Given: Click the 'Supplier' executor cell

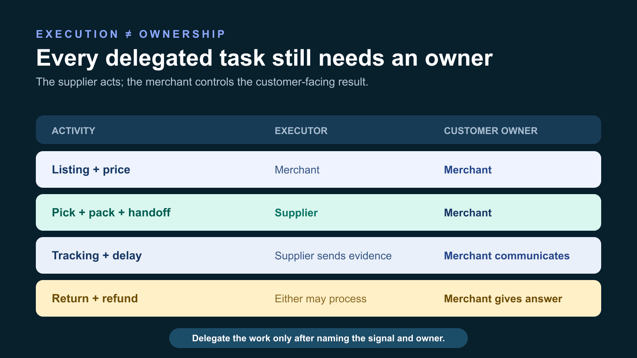Looking at the screenshot, I should [x=296, y=213].
